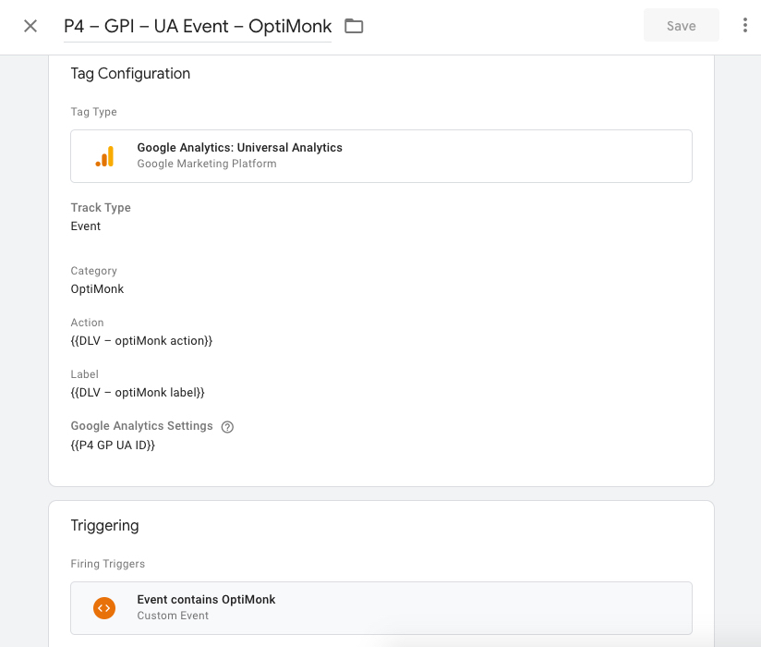Click the Category value OptiMonk

[x=97, y=289]
